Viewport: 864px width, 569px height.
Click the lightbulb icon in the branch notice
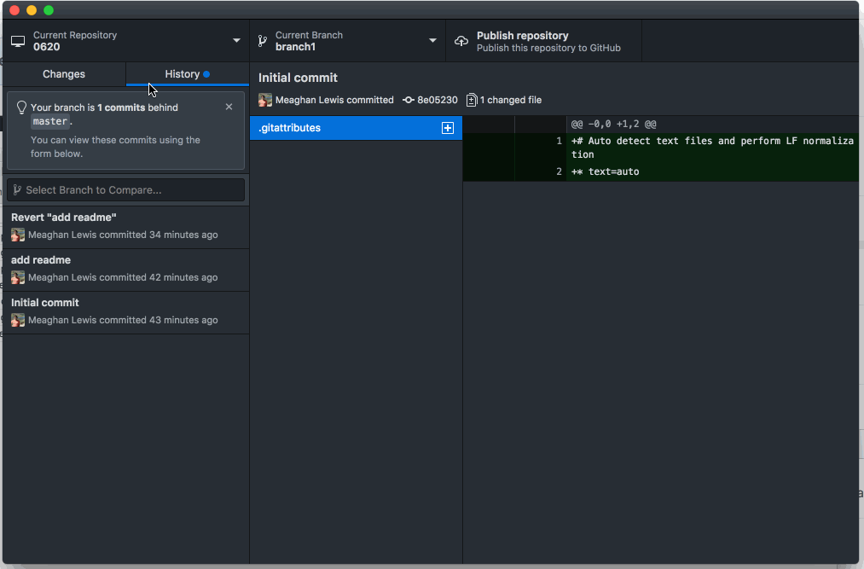point(21,107)
